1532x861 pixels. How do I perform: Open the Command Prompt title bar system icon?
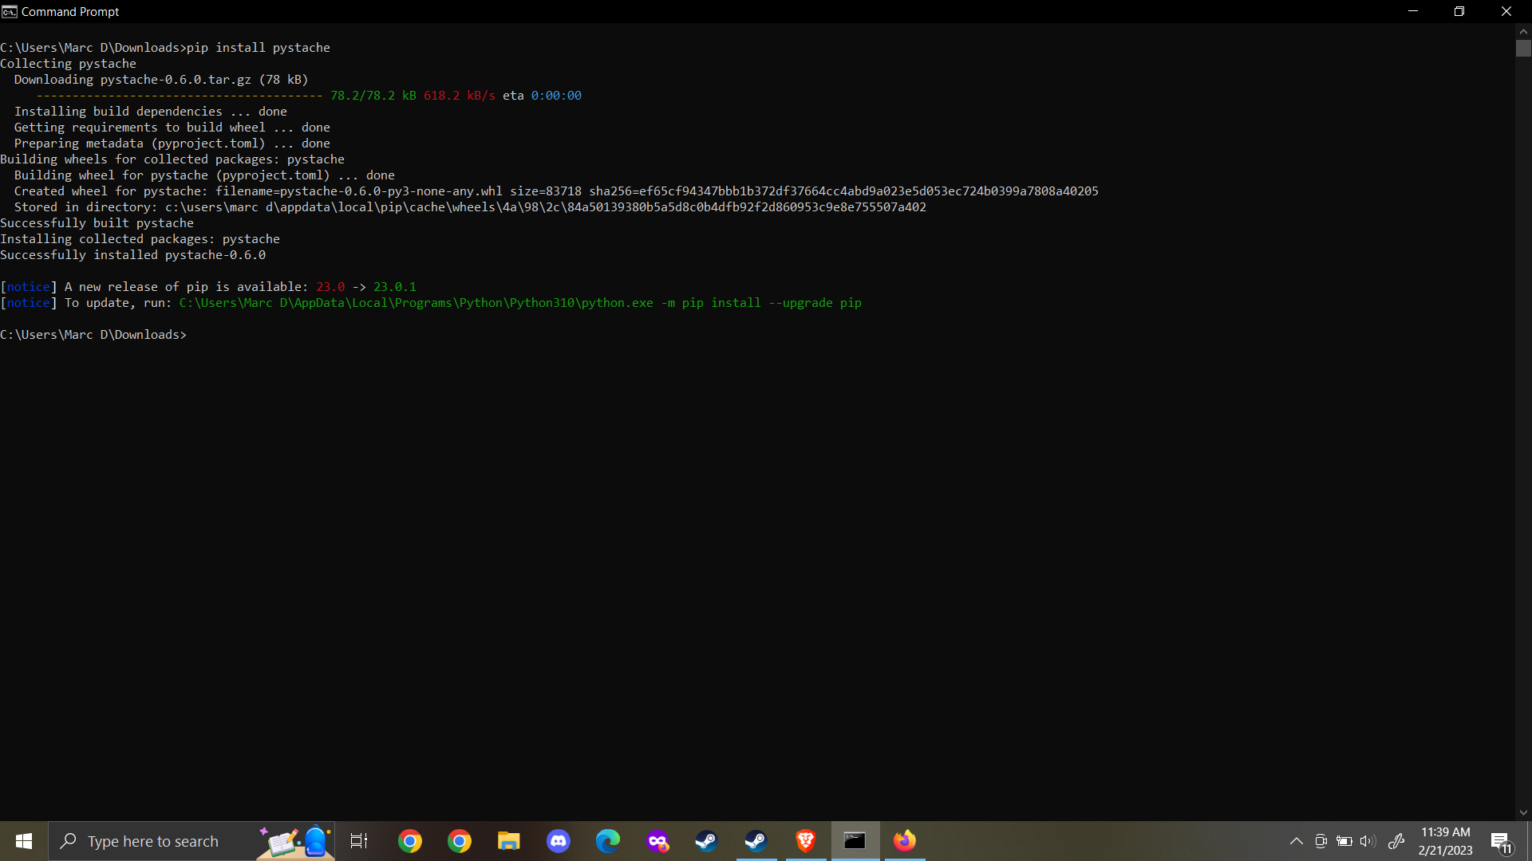point(9,11)
